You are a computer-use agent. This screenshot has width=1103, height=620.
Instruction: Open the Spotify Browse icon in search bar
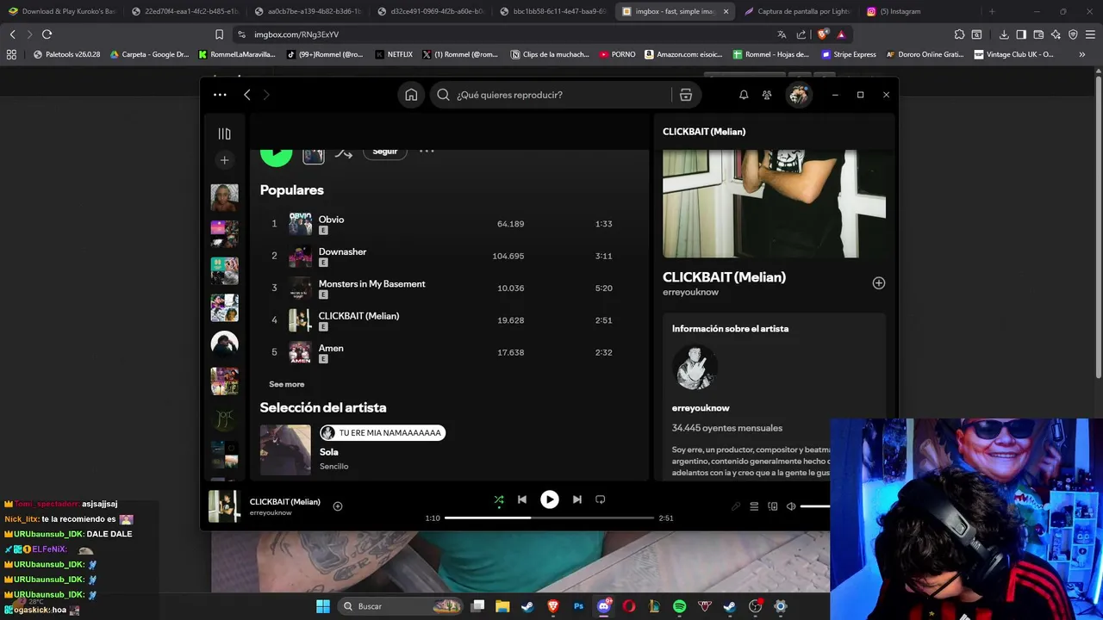[x=686, y=95]
